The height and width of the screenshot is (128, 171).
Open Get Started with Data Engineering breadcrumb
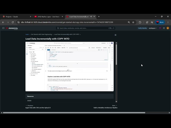click(x=41, y=34)
